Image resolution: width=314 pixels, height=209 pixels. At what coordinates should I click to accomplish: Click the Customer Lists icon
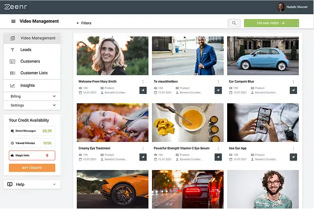pyautogui.click(x=13, y=73)
